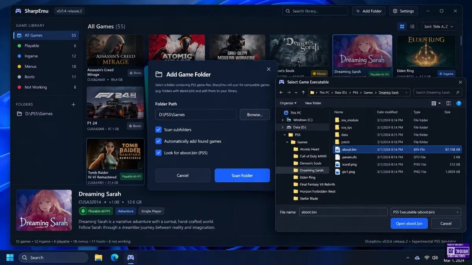Focus the Search library field

pyautogui.click(x=315, y=11)
